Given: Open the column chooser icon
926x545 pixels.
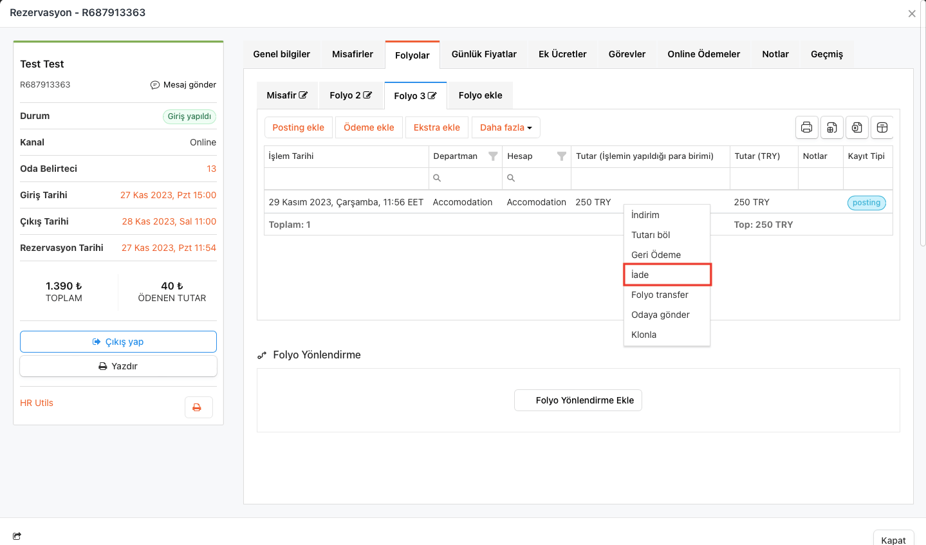Looking at the screenshot, I should pos(882,127).
